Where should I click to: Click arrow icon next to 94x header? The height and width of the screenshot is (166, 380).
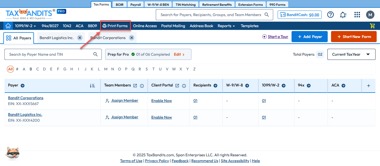pos(309,86)
